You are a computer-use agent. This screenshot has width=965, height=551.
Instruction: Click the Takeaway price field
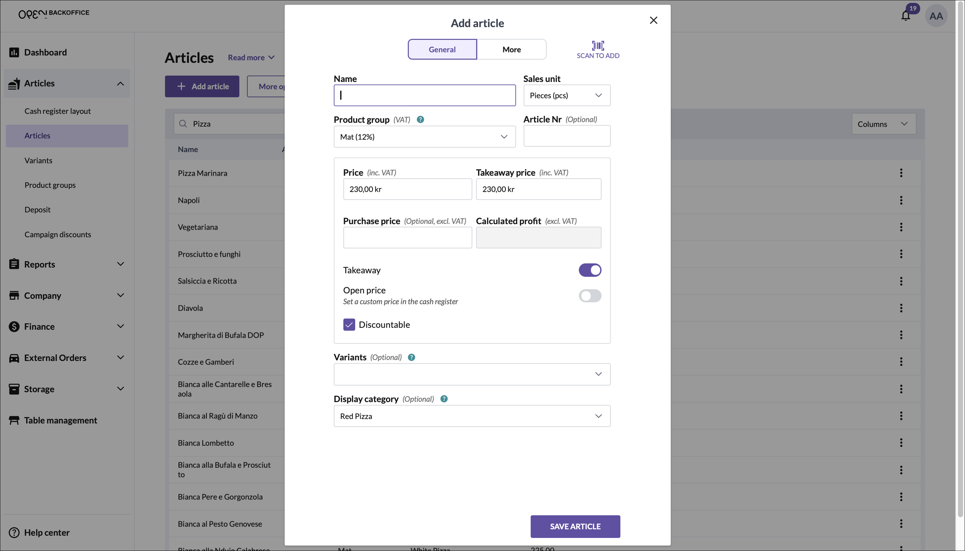[x=538, y=189]
